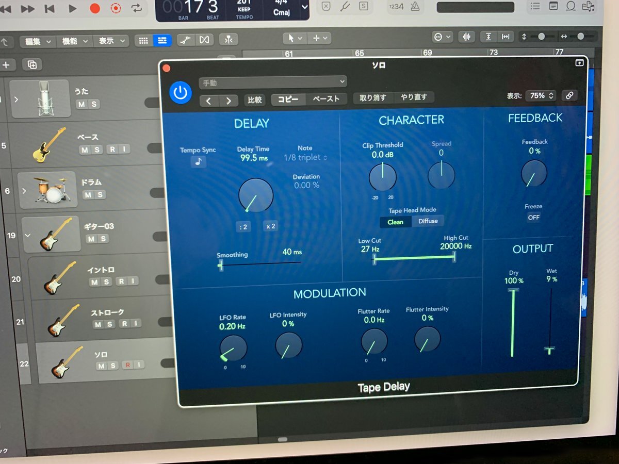Mute the ベース track
619x464 pixels.
(x=85, y=150)
